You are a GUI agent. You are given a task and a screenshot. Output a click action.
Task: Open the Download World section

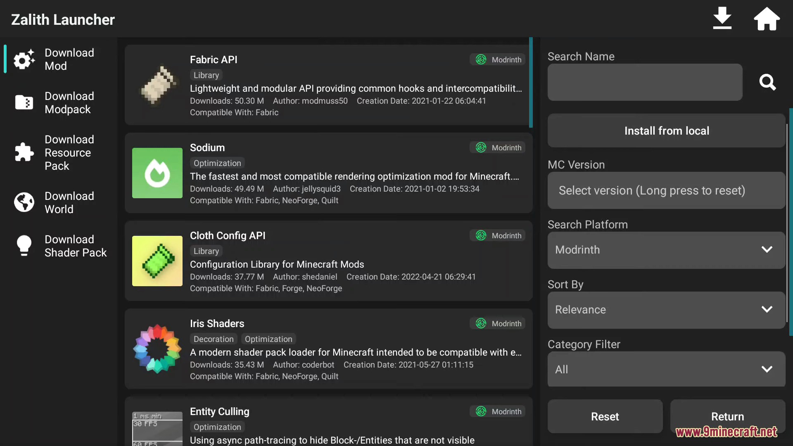[59, 202]
